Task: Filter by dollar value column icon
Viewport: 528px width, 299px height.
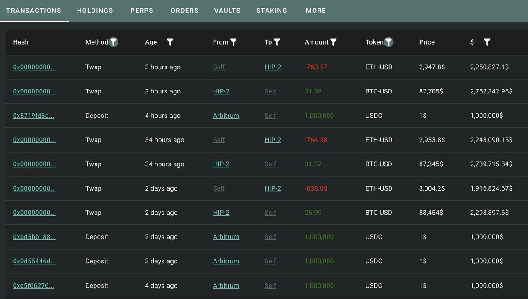Action: pyautogui.click(x=487, y=42)
